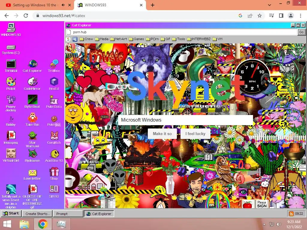
Task: Mute the YouTube tab's speaker icon
Action: pos(63,5)
